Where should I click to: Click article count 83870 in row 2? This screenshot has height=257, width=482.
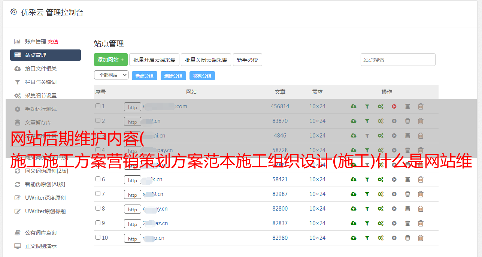(280, 121)
